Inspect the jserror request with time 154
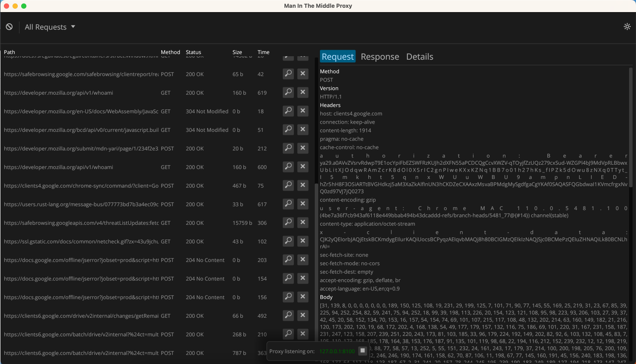The width and height of the screenshot is (636, 364). [288, 278]
